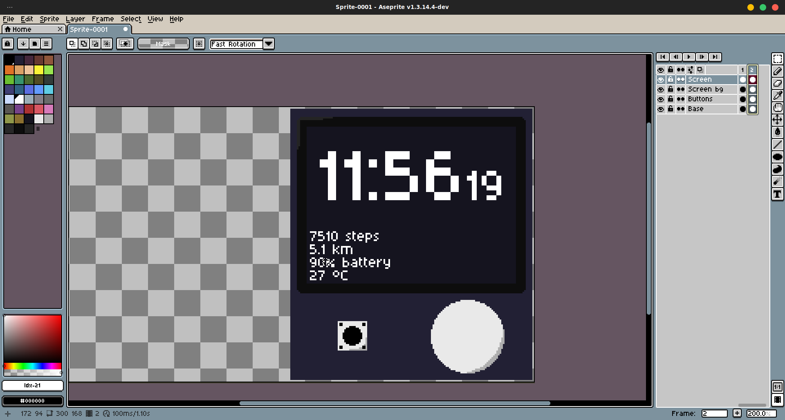Select the Line tool
This screenshot has height=420, width=785.
pyautogui.click(x=778, y=145)
